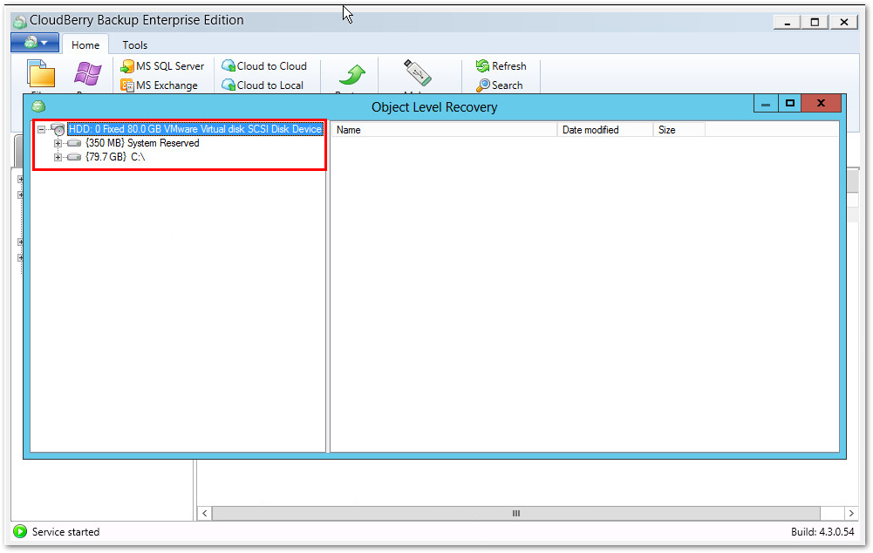Click the Files backup folder icon
This screenshot has width=873, height=553.
(x=41, y=74)
